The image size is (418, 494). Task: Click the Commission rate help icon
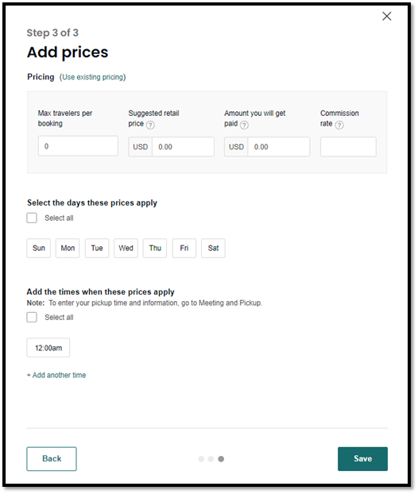point(339,125)
